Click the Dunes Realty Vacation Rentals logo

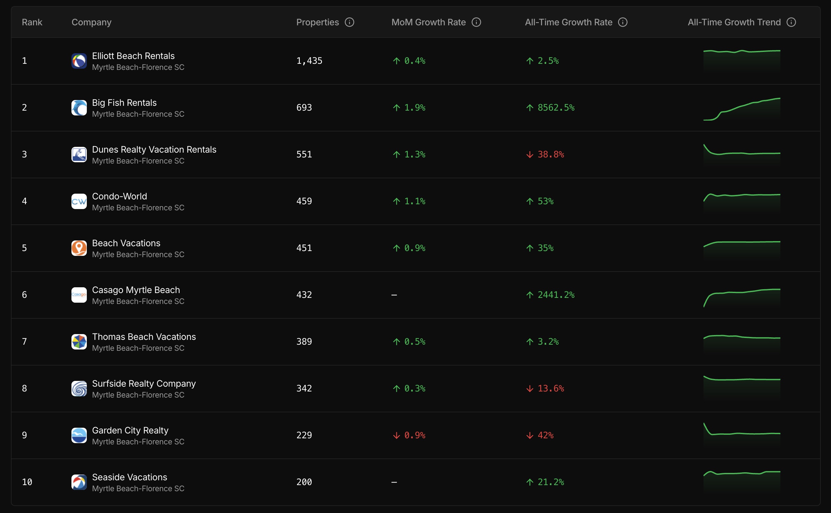(79, 155)
